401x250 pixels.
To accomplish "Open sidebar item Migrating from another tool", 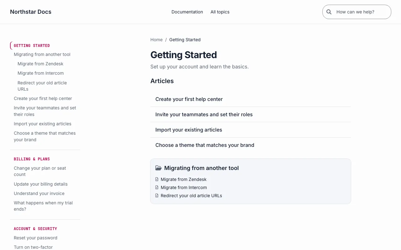I will point(42,54).
